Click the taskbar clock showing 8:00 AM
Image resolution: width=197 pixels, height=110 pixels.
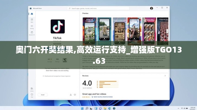click(x=193, y=108)
